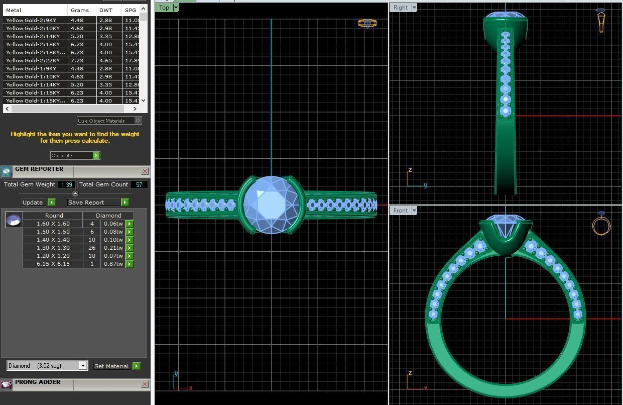Click the Right viewport label
623x405 pixels.
pyautogui.click(x=401, y=8)
